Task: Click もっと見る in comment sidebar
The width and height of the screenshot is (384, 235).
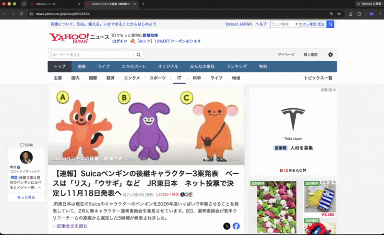Action: (x=26, y=197)
